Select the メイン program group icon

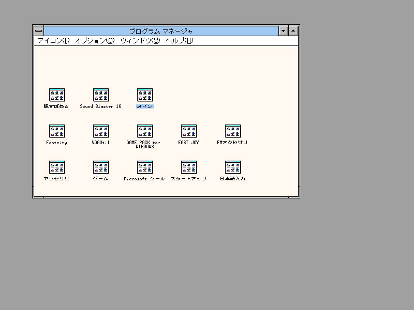[145, 95]
